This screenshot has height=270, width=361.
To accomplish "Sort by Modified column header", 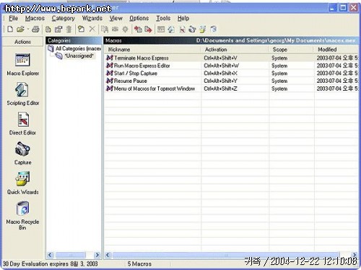I will [x=336, y=50].
